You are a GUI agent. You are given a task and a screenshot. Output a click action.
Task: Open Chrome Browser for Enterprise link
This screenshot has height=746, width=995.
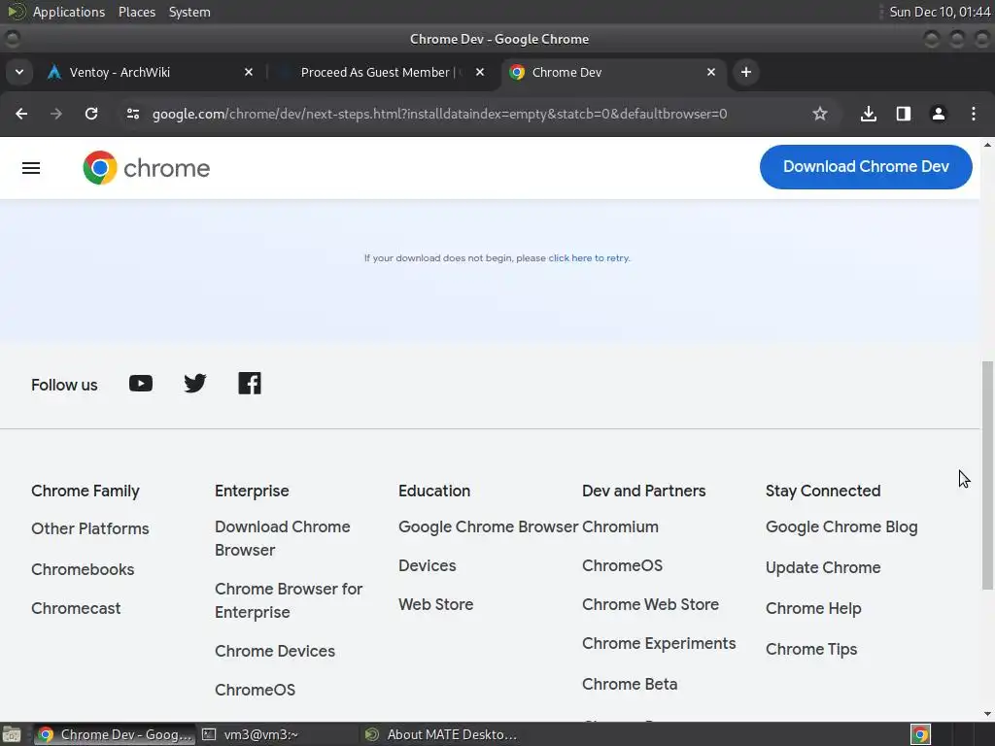(x=289, y=600)
